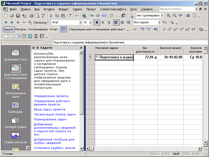Click the Zoom In magnifier
Viewport: 209px width, 157px height.
click(169, 16)
